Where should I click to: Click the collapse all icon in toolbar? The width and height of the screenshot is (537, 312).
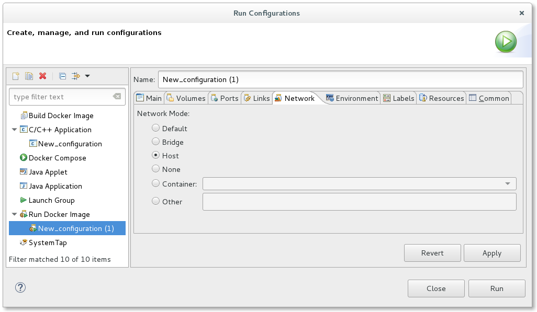coord(62,76)
